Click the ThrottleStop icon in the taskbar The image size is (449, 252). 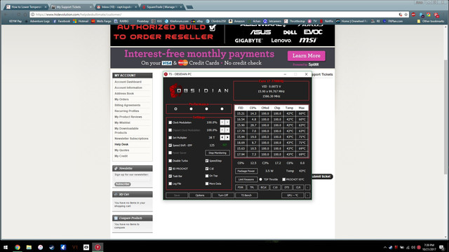pos(98,247)
